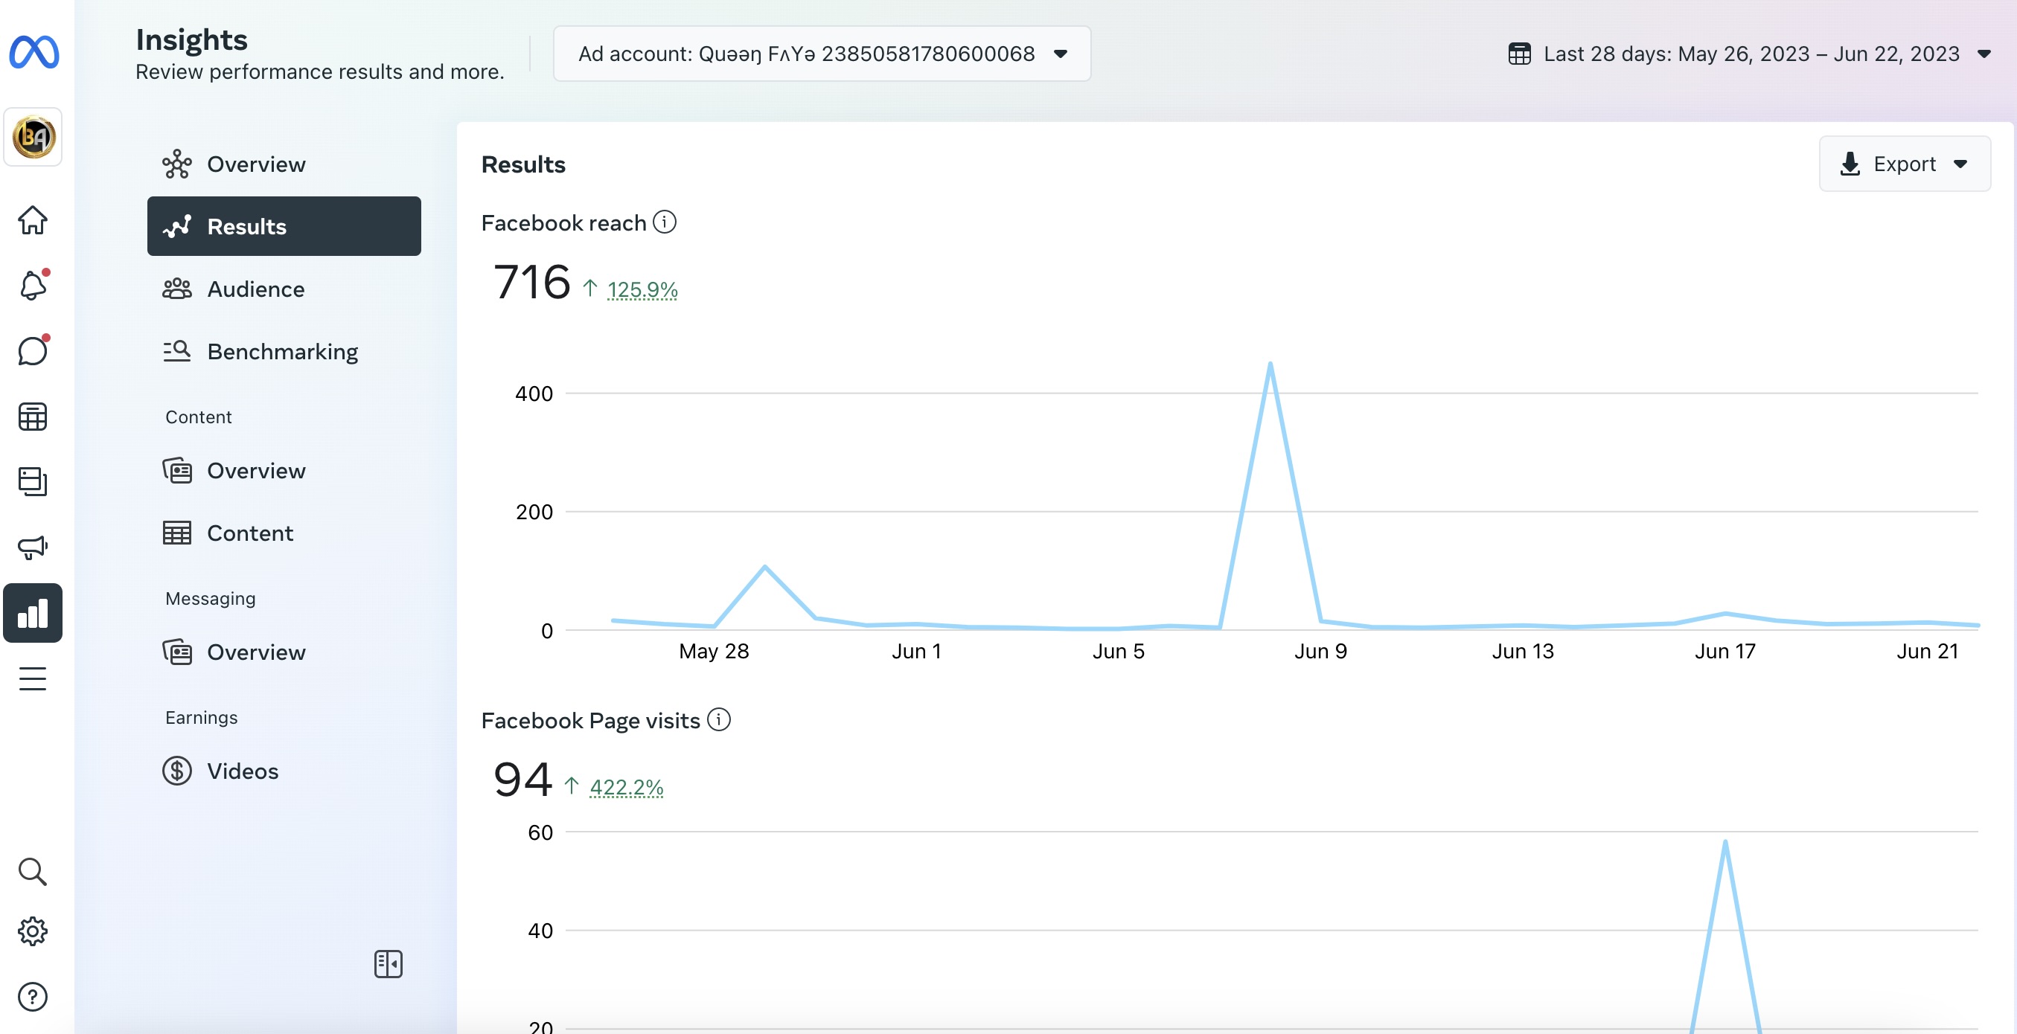Click the Jun 17 peak on Page visits chart
This screenshot has height=1034, width=2017.
pyautogui.click(x=1725, y=842)
